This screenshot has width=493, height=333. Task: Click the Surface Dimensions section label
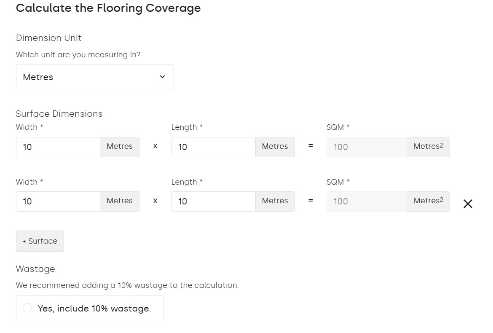59,113
